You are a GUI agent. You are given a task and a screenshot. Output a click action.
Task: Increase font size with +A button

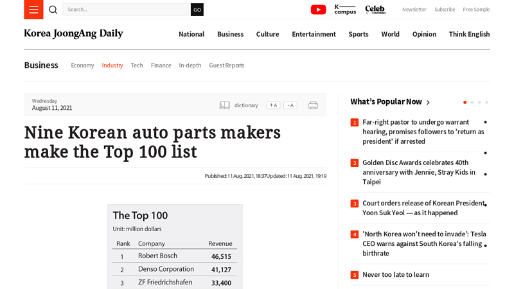click(x=274, y=105)
